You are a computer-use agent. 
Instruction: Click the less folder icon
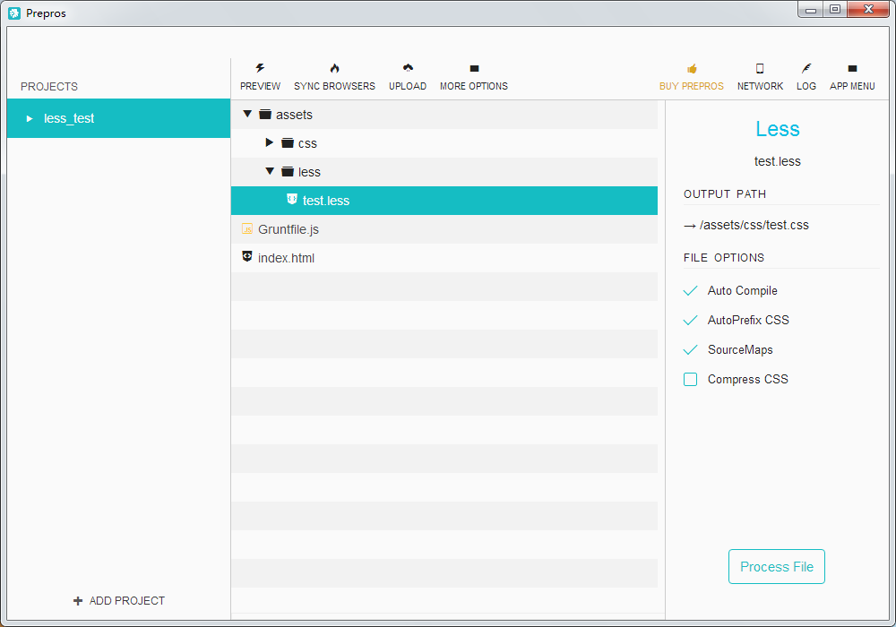click(x=288, y=171)
